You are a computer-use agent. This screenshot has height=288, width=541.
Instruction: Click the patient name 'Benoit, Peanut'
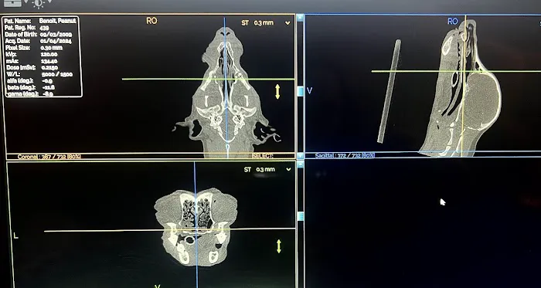[x=57, y=21]
